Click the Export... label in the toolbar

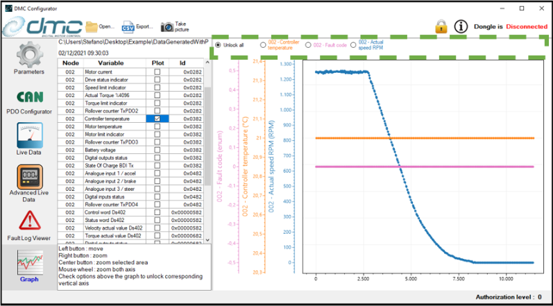144,26
